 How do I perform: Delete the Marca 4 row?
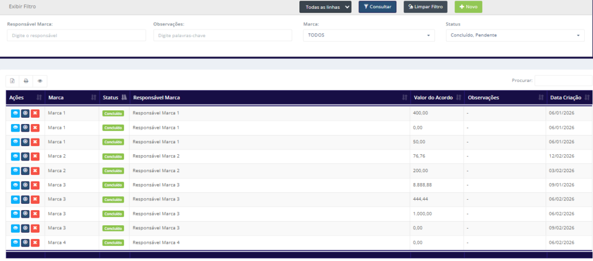pos(35,243)
